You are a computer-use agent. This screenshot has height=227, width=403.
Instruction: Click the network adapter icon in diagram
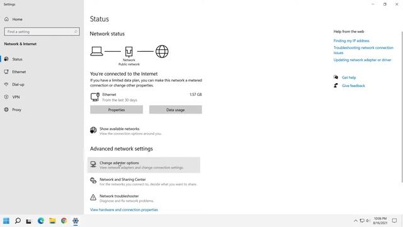(128, 52)
